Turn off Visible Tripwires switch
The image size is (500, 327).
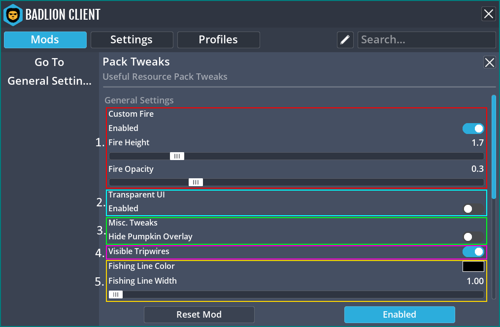click(x=473, y=252)
